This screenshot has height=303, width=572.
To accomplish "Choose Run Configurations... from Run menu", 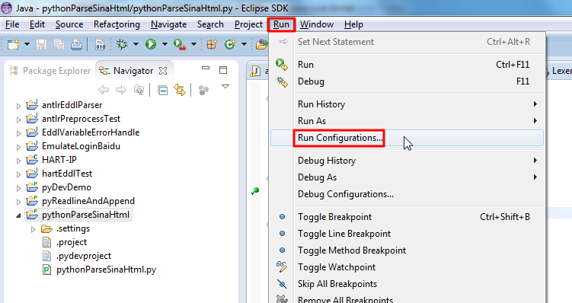I will 407,138.
